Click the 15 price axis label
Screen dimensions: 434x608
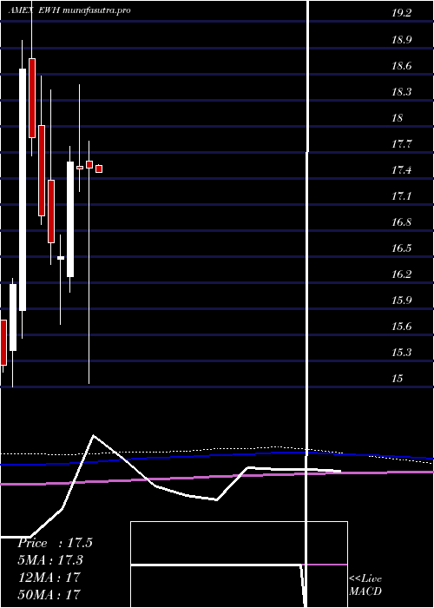coord(398,379)
